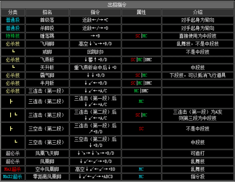Image resolution: width=235 pixels, height=182 pixels.
Task: Click command 近敌←/→+D
Action: tap(95, 28)
